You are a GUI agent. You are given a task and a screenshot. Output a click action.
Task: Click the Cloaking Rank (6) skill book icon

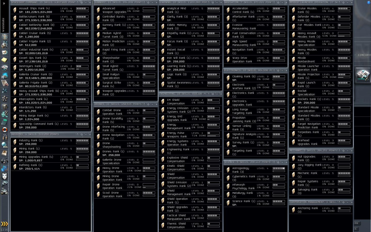pos(228,78)
